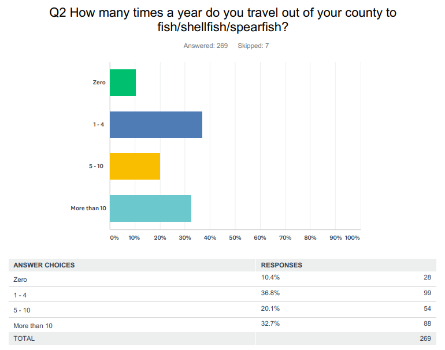
Task: Click the 10.4% cell in the table
Action: 270,278
